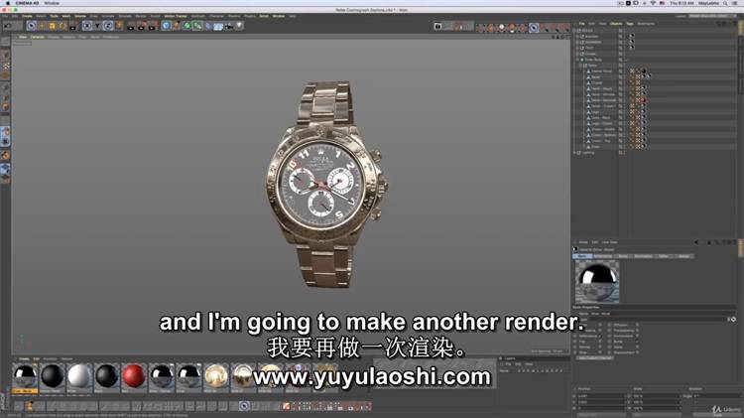Toggle the Diffusion channel checkbox

tap(637, 325)
